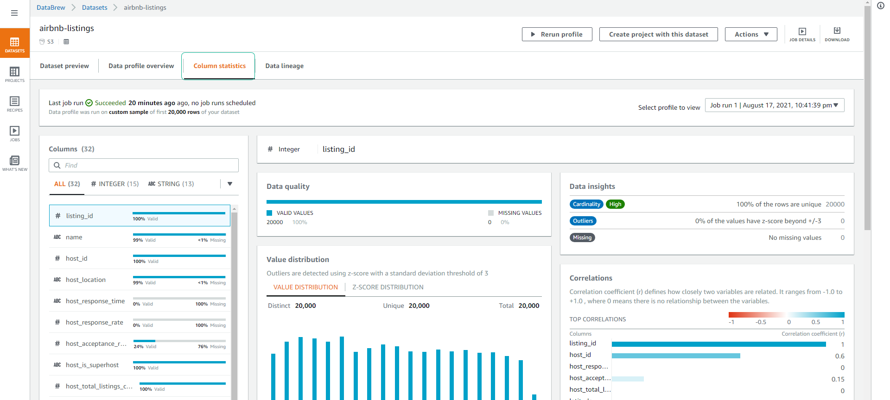Click the Valid Values teal legend swatch
Screen dimensions: 890x400
tap(269, 213)
